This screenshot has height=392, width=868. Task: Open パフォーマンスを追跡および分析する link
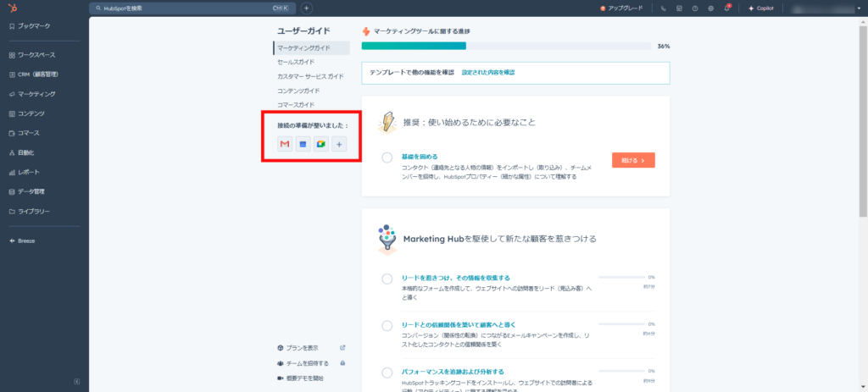453,372
